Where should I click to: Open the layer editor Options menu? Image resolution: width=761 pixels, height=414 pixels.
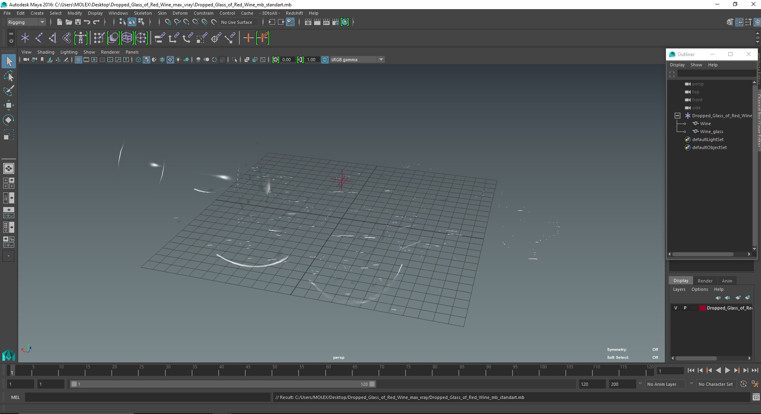pyautogui.click(x=699, y=289)
